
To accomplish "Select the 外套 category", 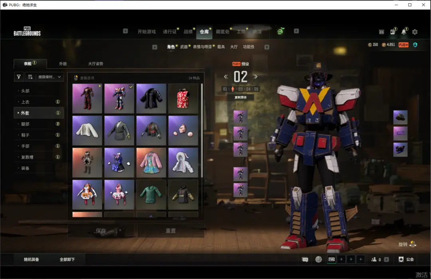I will coord(39,113).
